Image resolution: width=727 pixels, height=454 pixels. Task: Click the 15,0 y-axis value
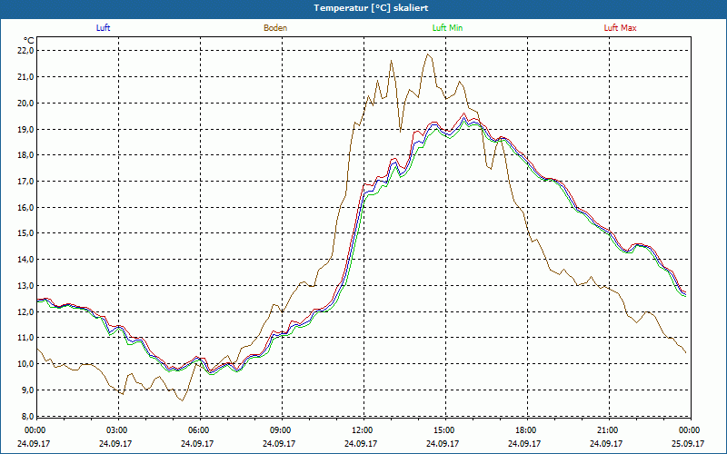[x=26, y=233]
